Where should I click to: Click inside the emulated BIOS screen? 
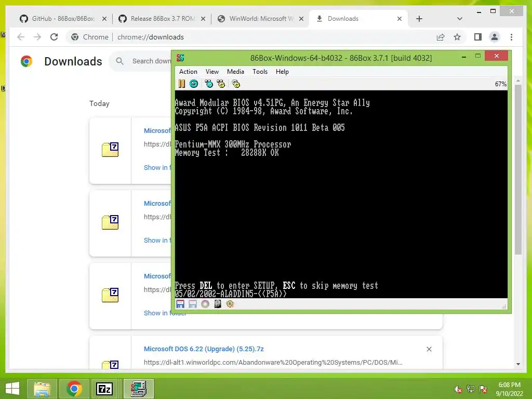coord(341,194)
